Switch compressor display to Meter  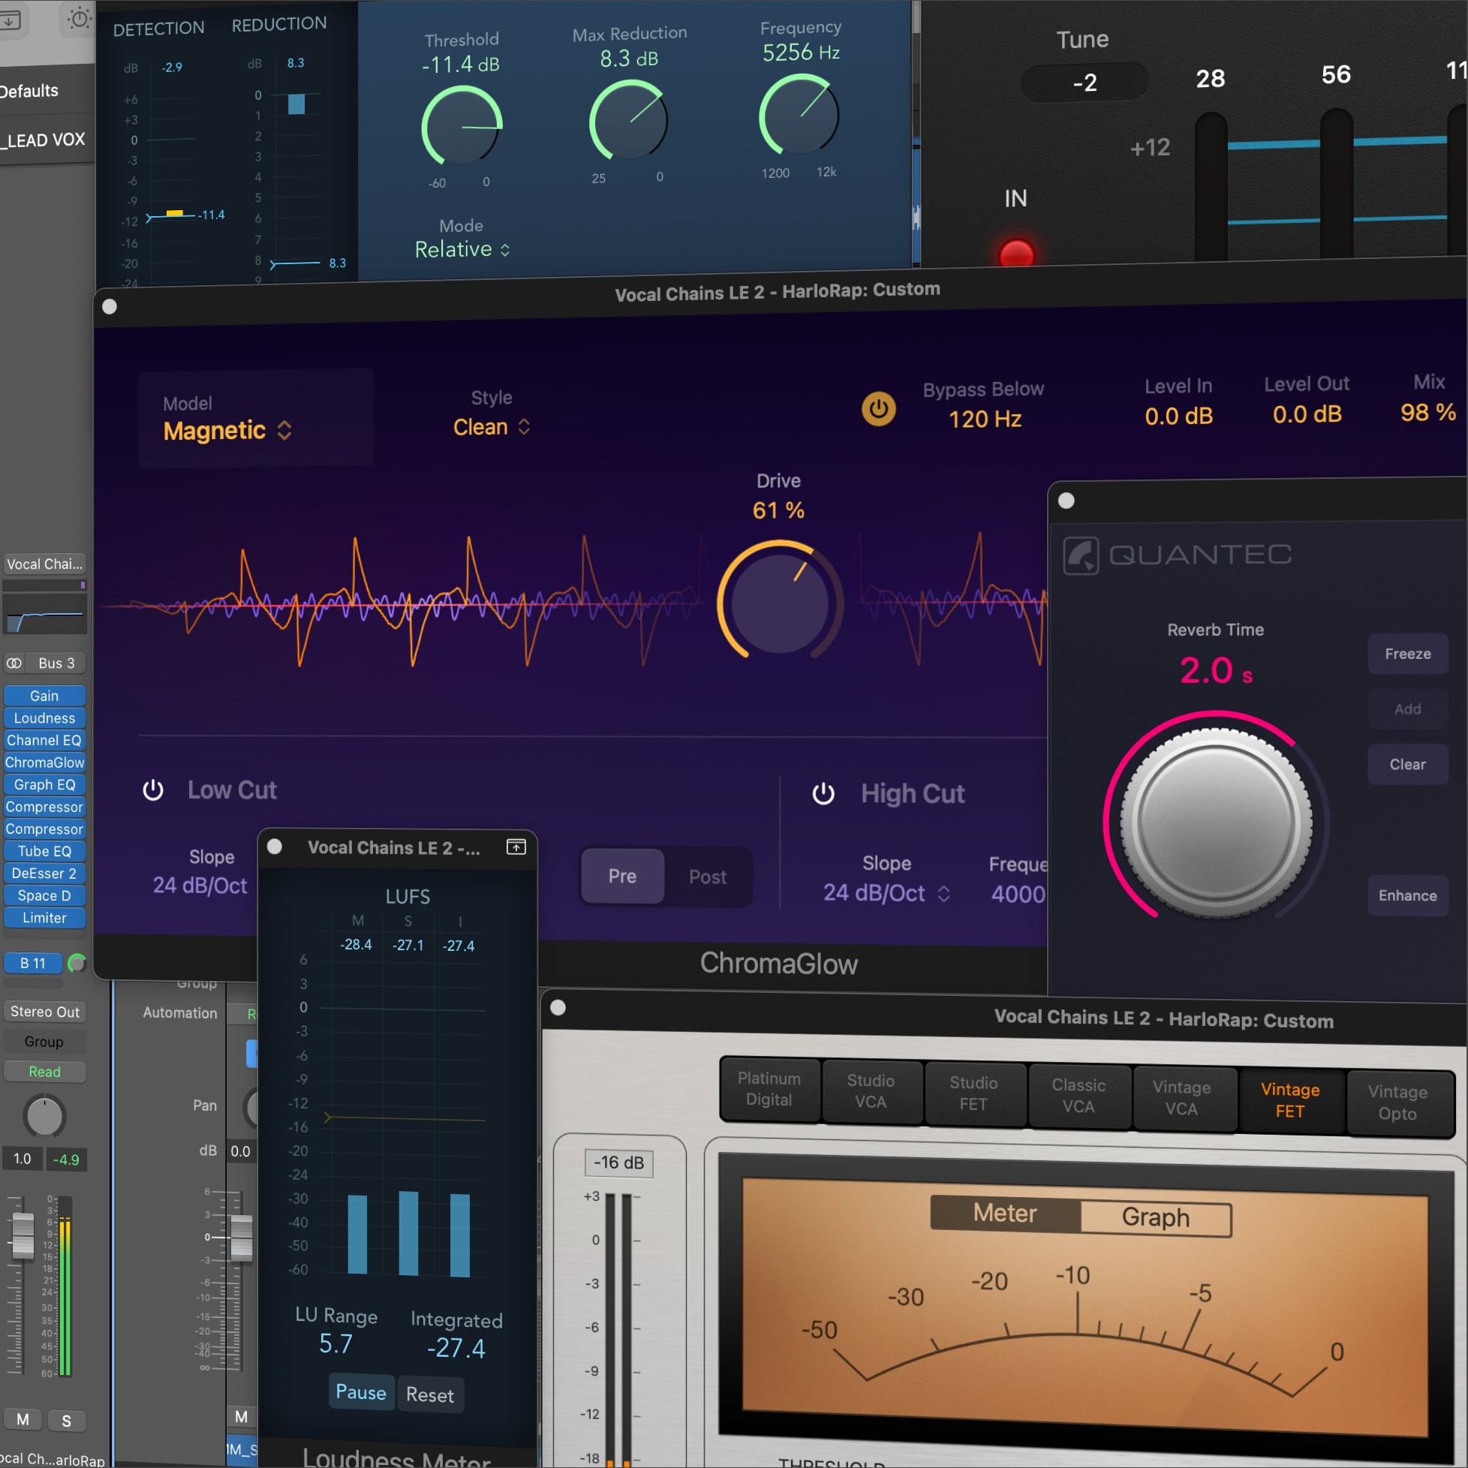pos(1004,1213)
